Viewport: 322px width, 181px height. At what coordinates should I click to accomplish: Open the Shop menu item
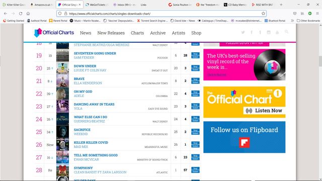(x=196, y=33)
